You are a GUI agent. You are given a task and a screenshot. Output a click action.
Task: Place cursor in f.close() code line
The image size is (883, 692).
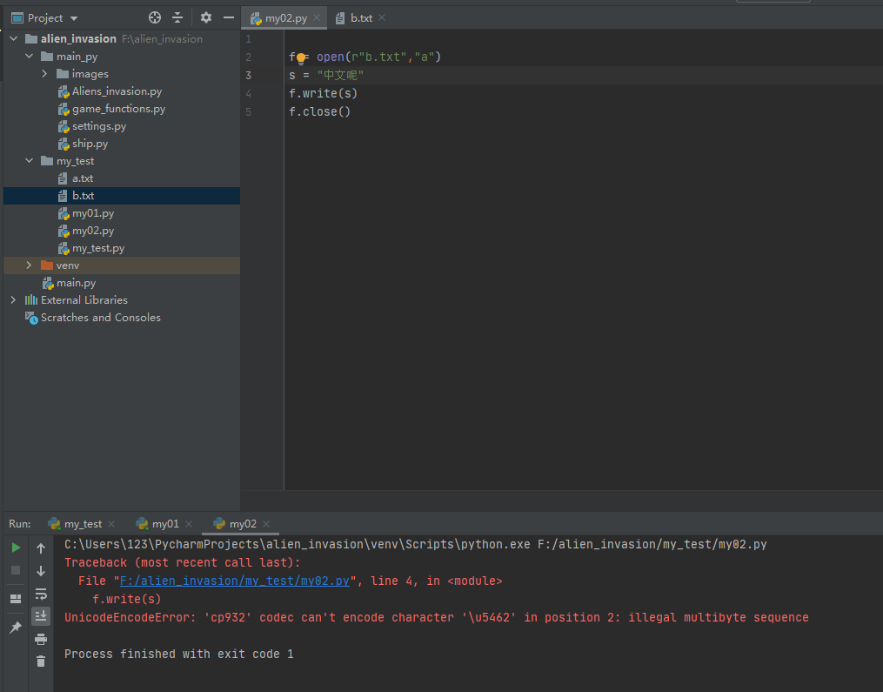(320, 111)
